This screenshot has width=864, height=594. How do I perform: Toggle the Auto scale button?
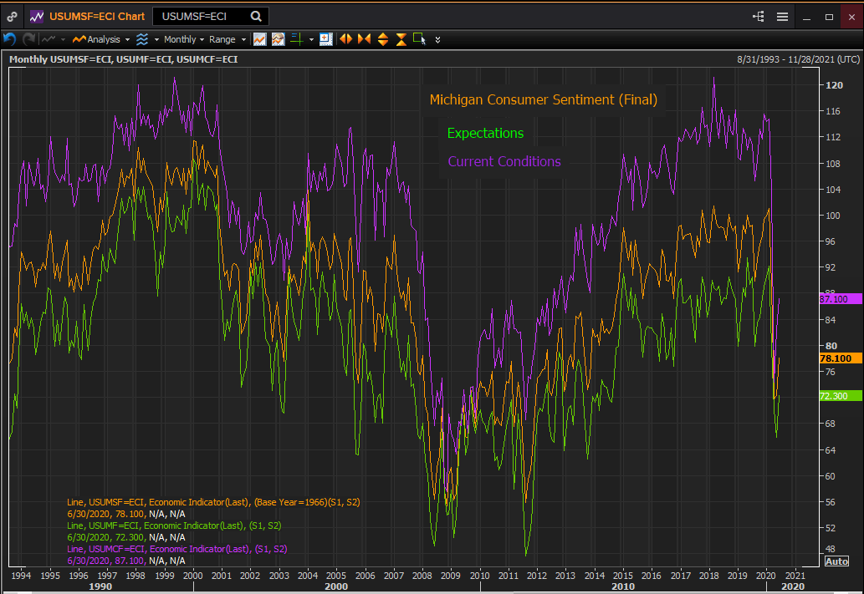click(836, 561)
